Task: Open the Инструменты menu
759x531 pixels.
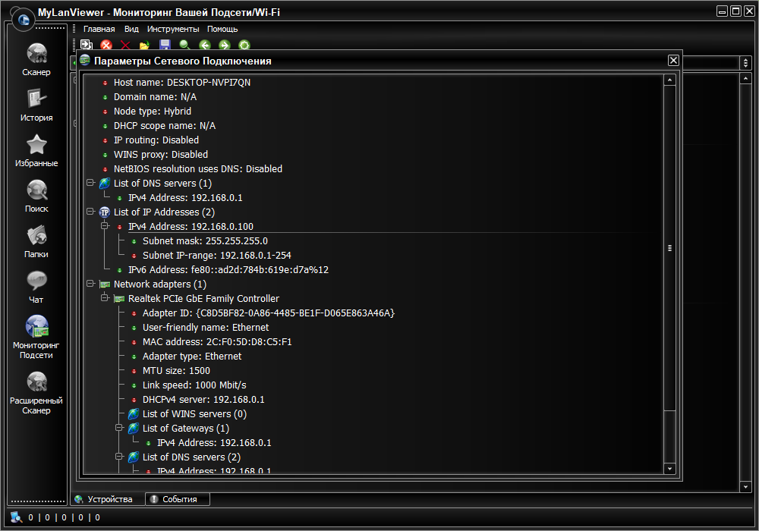Action: [x=173, y=29]
